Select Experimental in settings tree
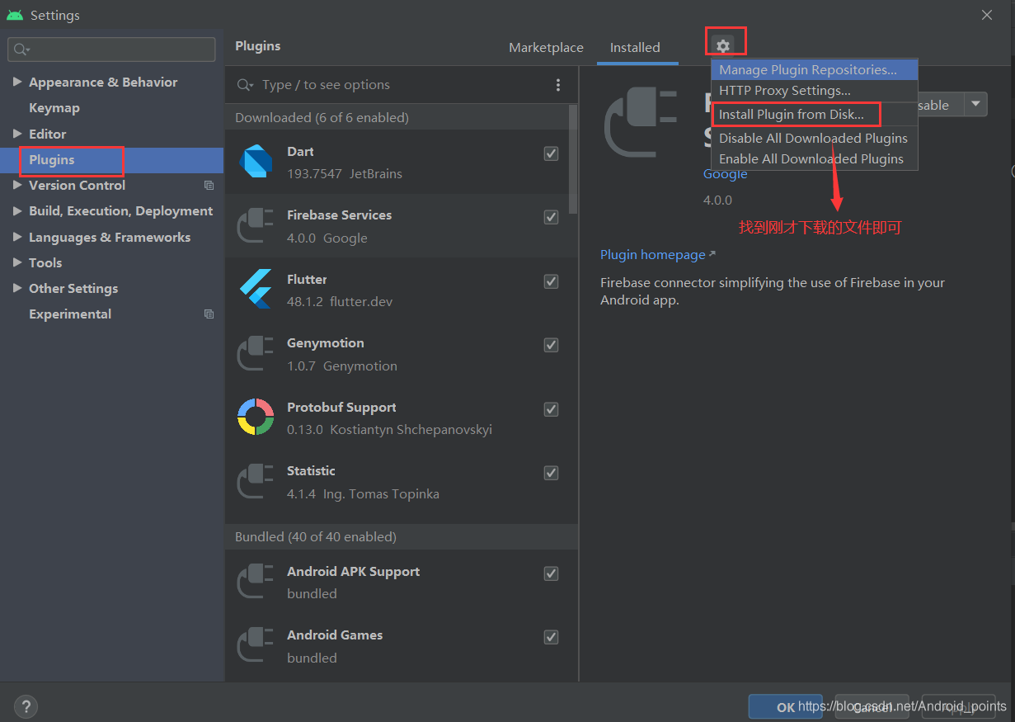This screenshot has height=722, width=1015. click(70, 314)
